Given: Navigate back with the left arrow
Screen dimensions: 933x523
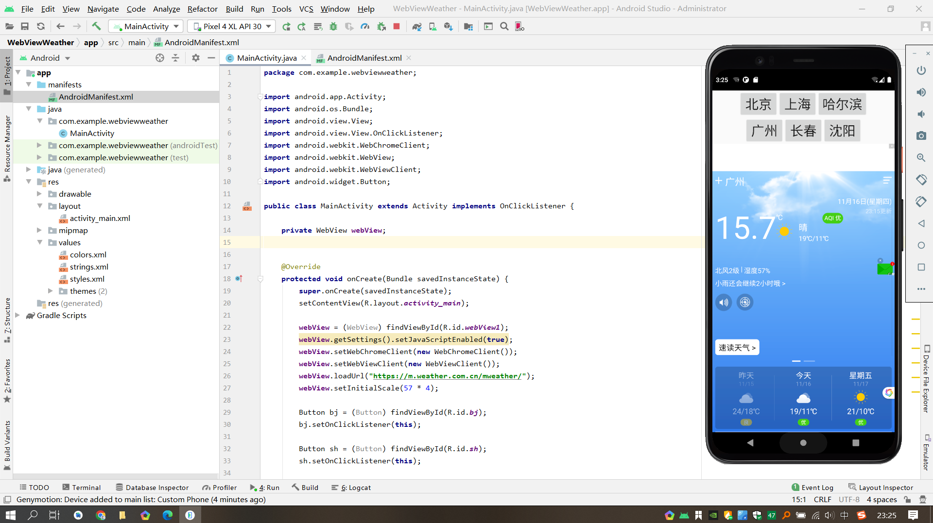Looking at the screenshot, I should tap(60, 26).
